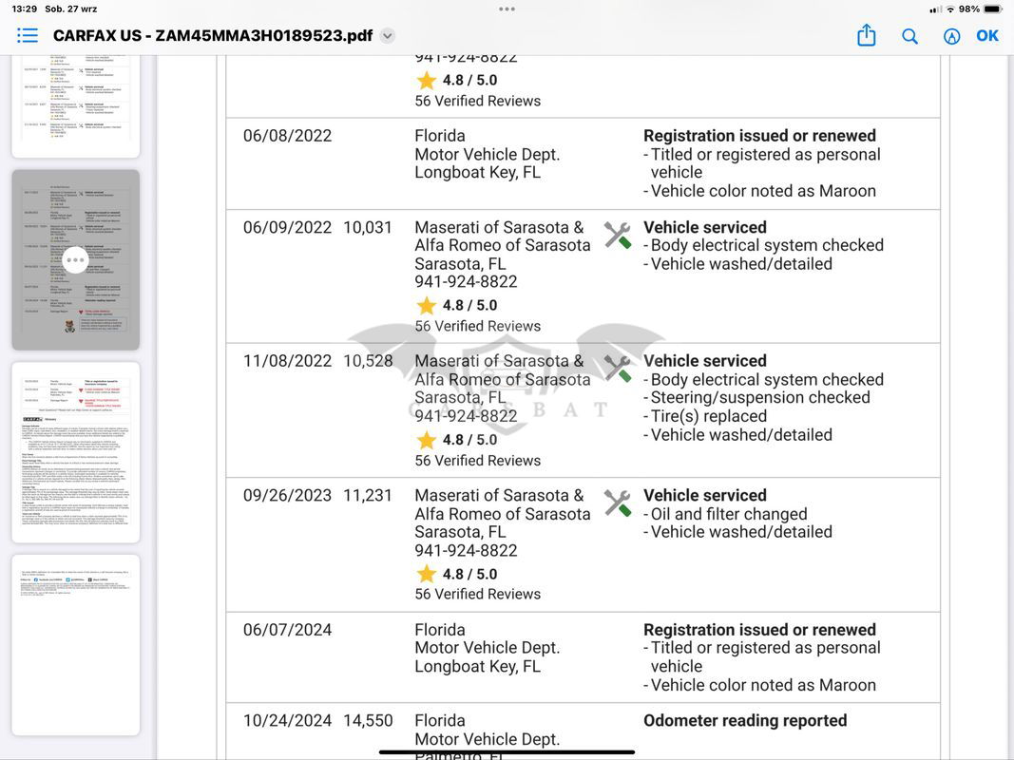
Task: Jump to the last page thumbnail
Action: [x=75, y=644]
